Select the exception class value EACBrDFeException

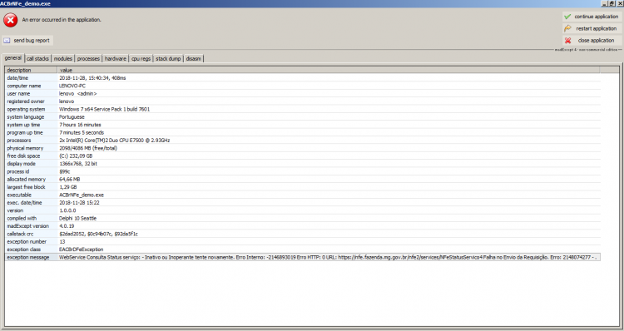point(82,249)
